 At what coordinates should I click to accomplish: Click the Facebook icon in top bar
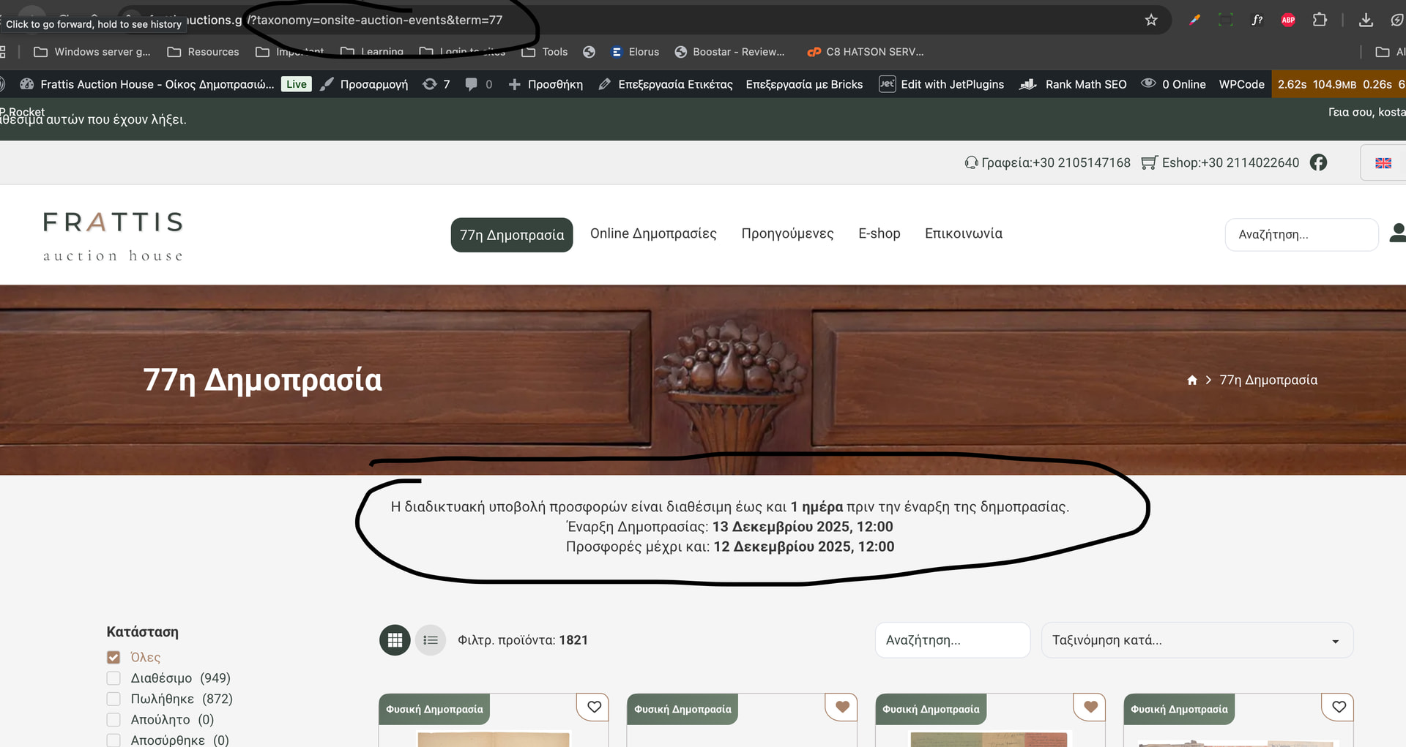pyautogui.click(x=1318, y=162)
